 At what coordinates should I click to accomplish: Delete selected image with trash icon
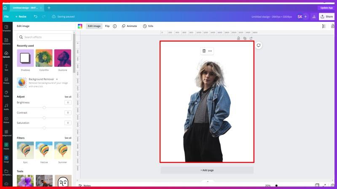click(204, 51)
